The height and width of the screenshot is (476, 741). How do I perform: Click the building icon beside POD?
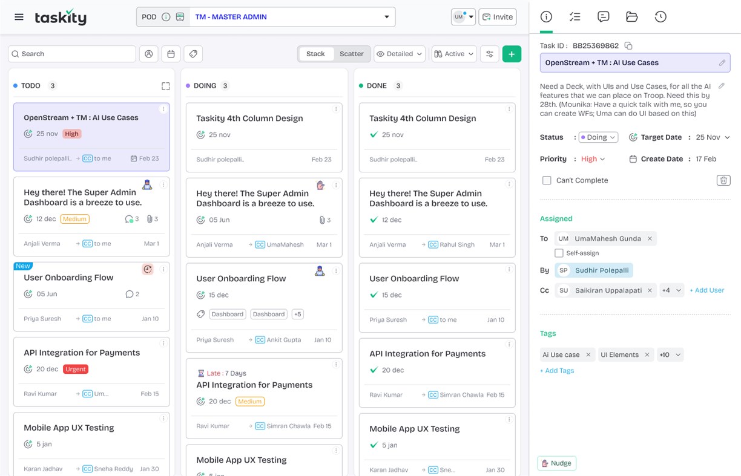click(x=180, y=17)
